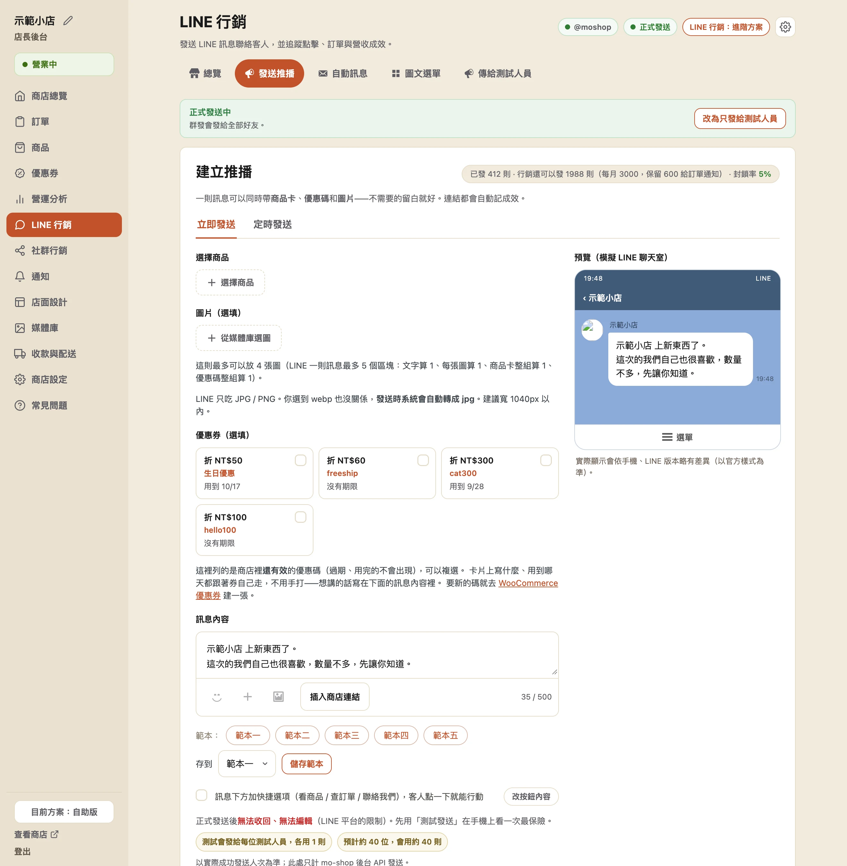Open 商店總覽 home icon in sidebar
847x866 pixels.
point(20,96)
